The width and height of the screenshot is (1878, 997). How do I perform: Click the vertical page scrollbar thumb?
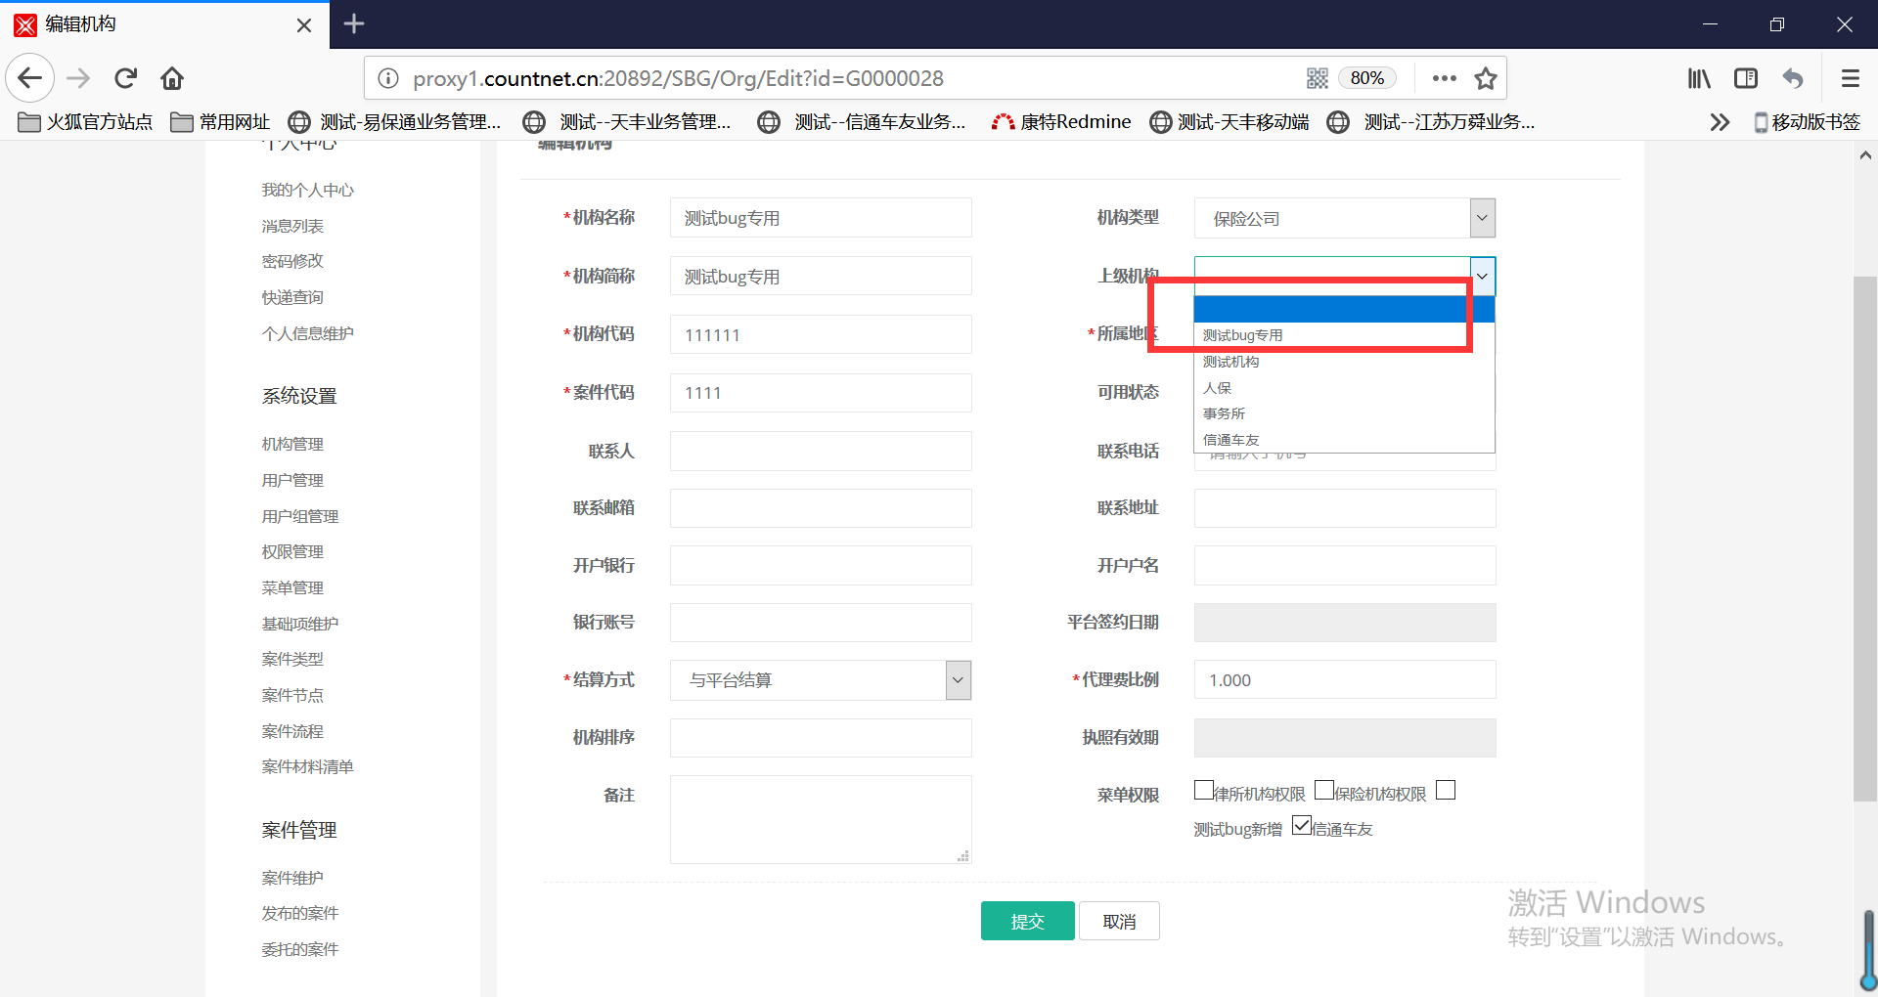[1865, 539]
